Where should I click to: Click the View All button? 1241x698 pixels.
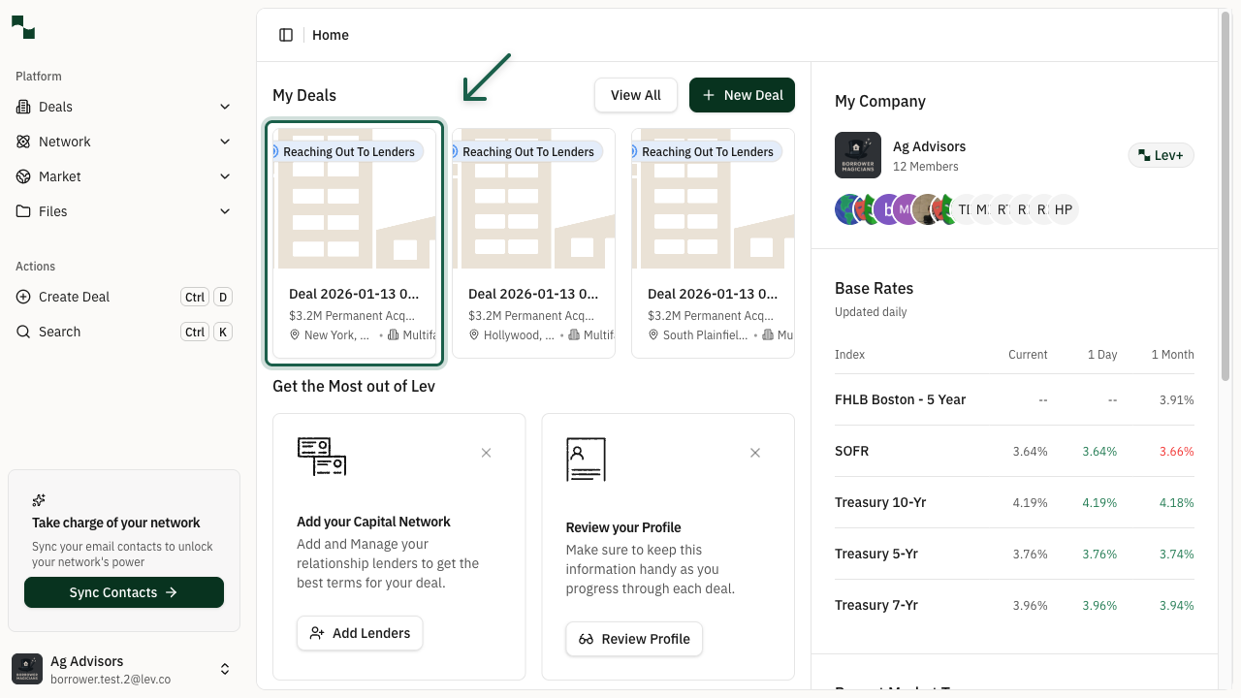[635, 95]
